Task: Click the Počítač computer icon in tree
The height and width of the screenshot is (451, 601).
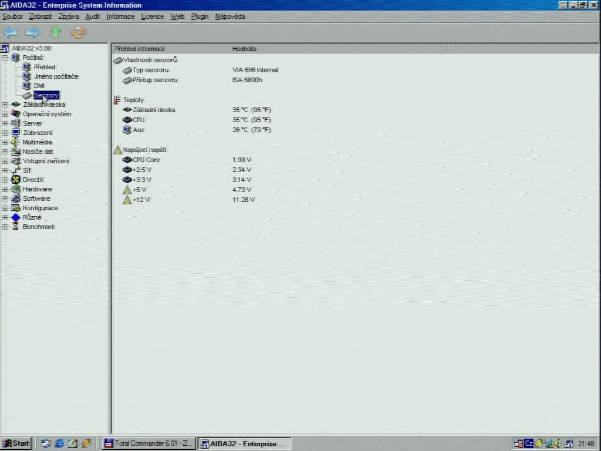Action: [x=15, y=58]
